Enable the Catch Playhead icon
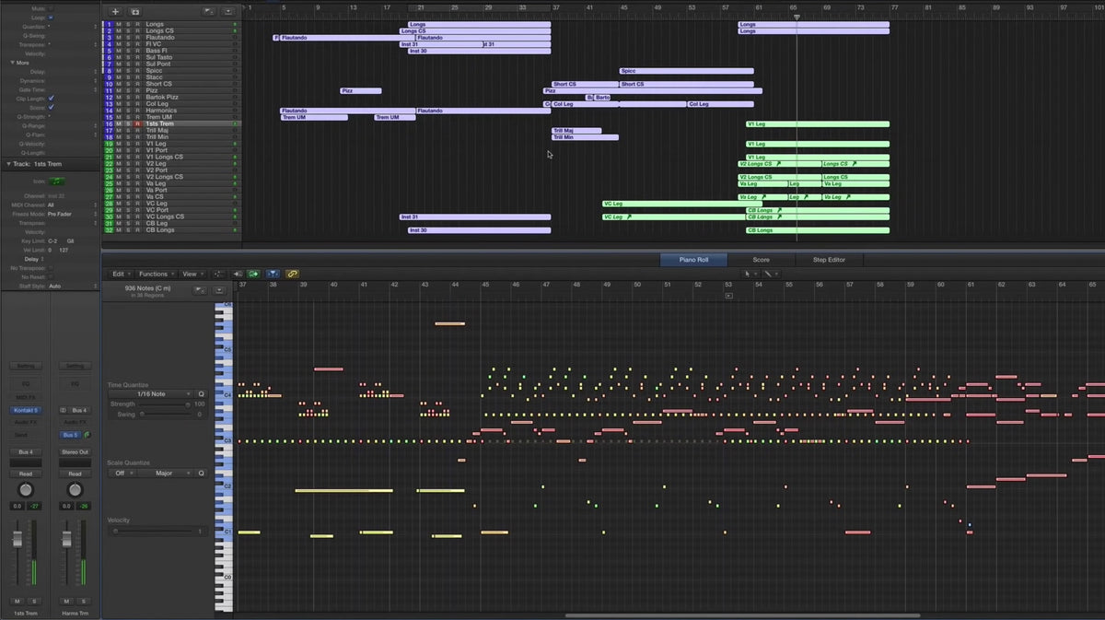Image resolution: width=1105 pixels, height=620 pixels. coord(252,273)
